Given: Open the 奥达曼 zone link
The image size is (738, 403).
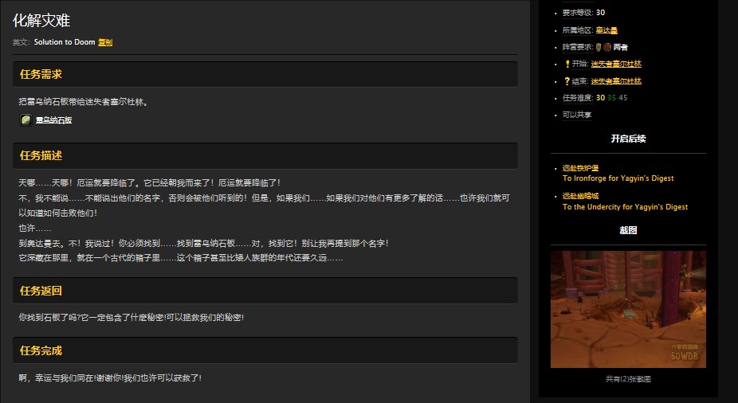Looking at the screenshot, I should coord(607,30).
